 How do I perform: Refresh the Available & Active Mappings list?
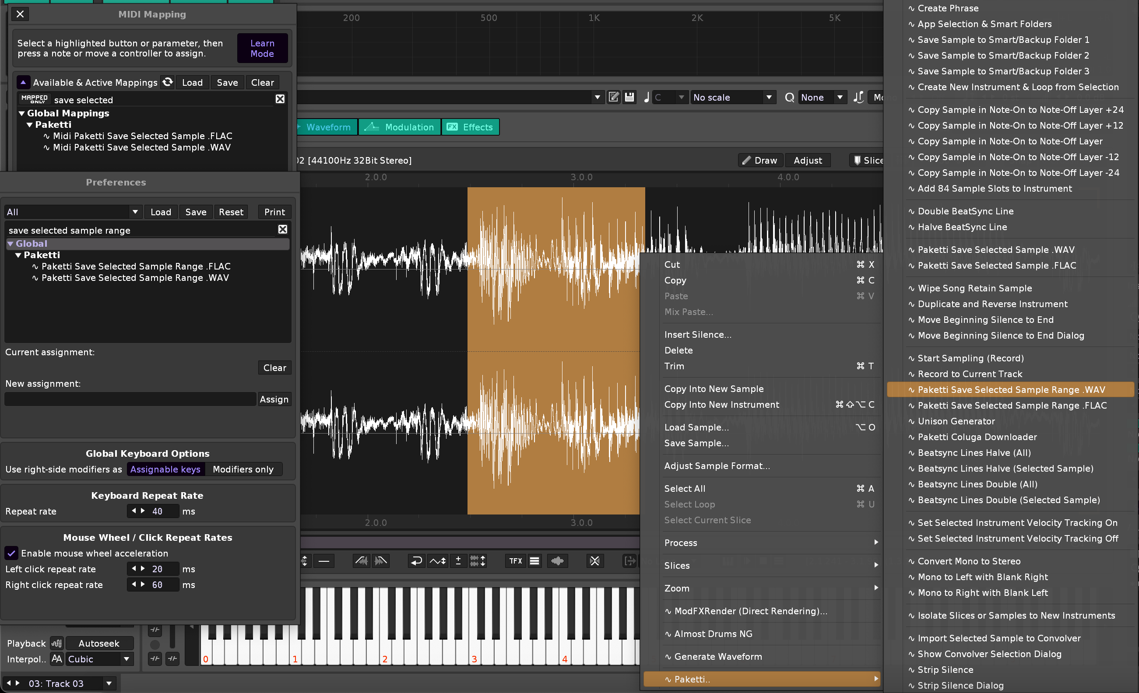coord(168,82)
